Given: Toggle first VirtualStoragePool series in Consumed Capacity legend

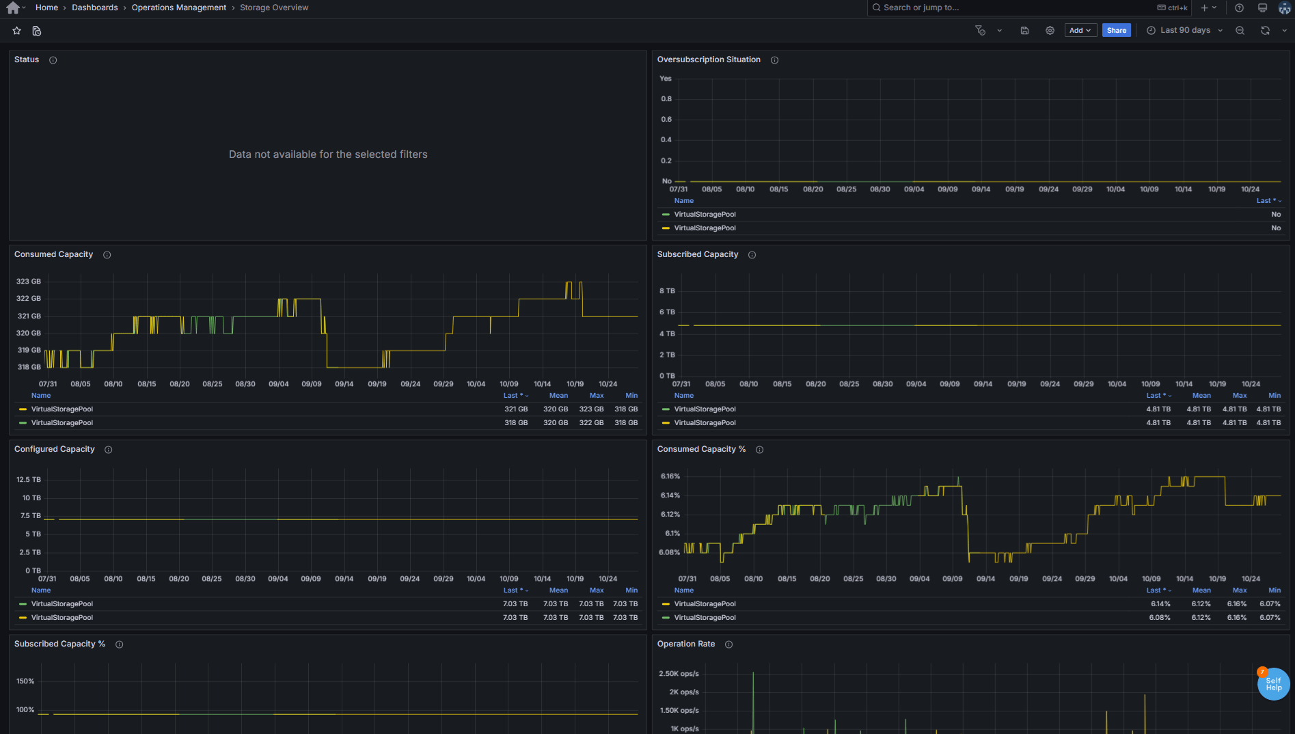Looking at the screenshot, I should (x=62, y=409).
